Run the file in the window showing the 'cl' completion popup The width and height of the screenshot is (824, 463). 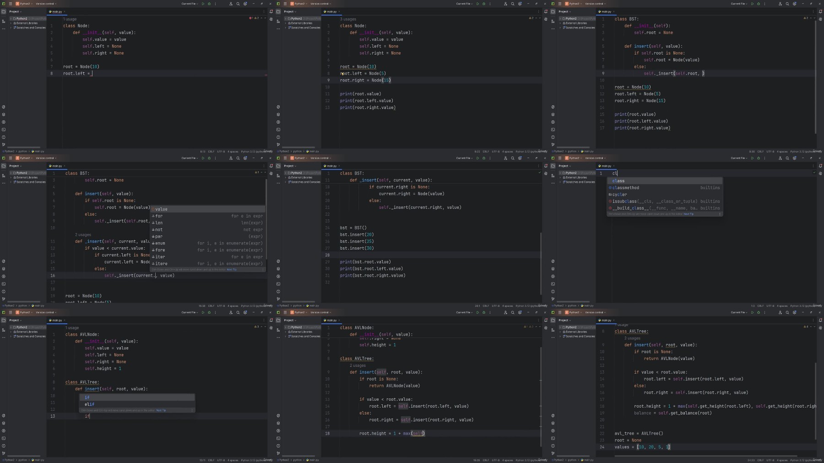(752, 158)
